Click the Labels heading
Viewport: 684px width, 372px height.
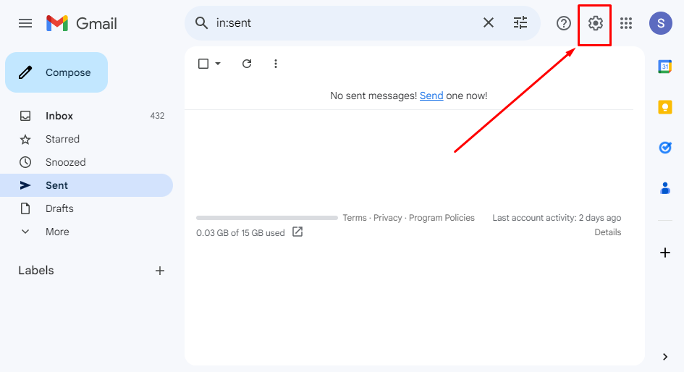(36, 271)
